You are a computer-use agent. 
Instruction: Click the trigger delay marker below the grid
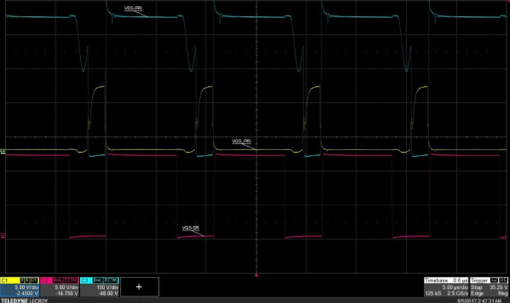[256, 275]
